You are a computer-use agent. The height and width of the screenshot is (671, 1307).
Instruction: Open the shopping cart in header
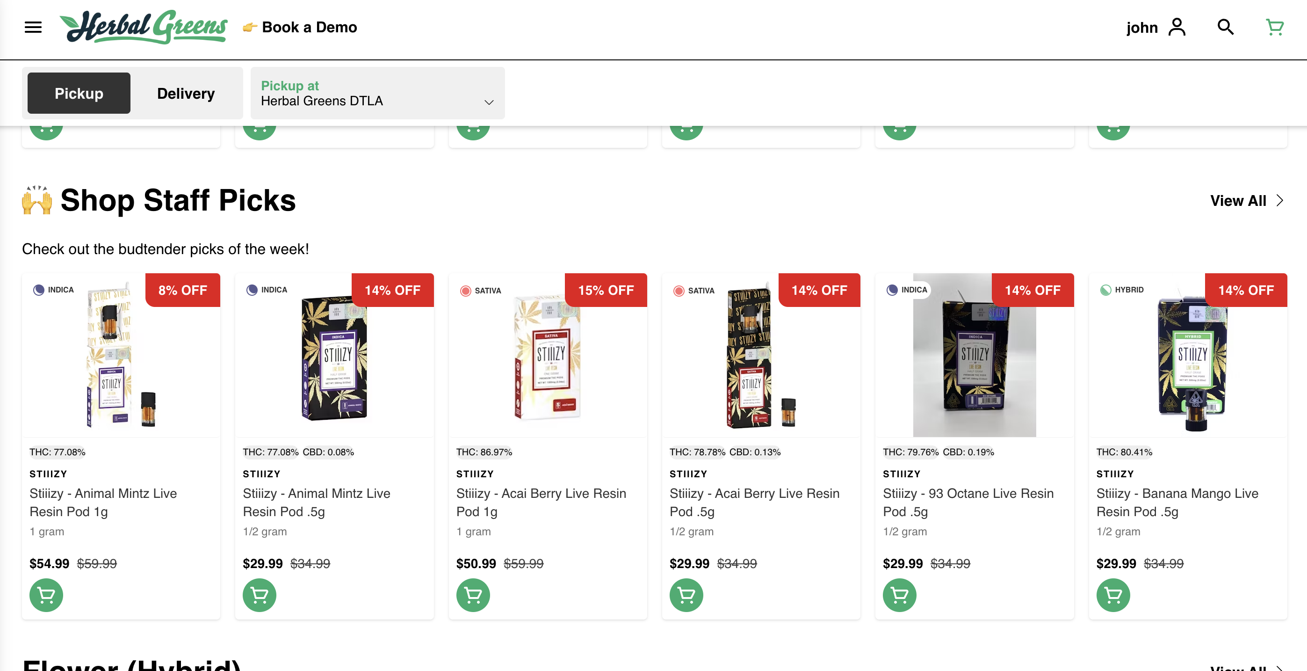click(x=1274, y=27)
